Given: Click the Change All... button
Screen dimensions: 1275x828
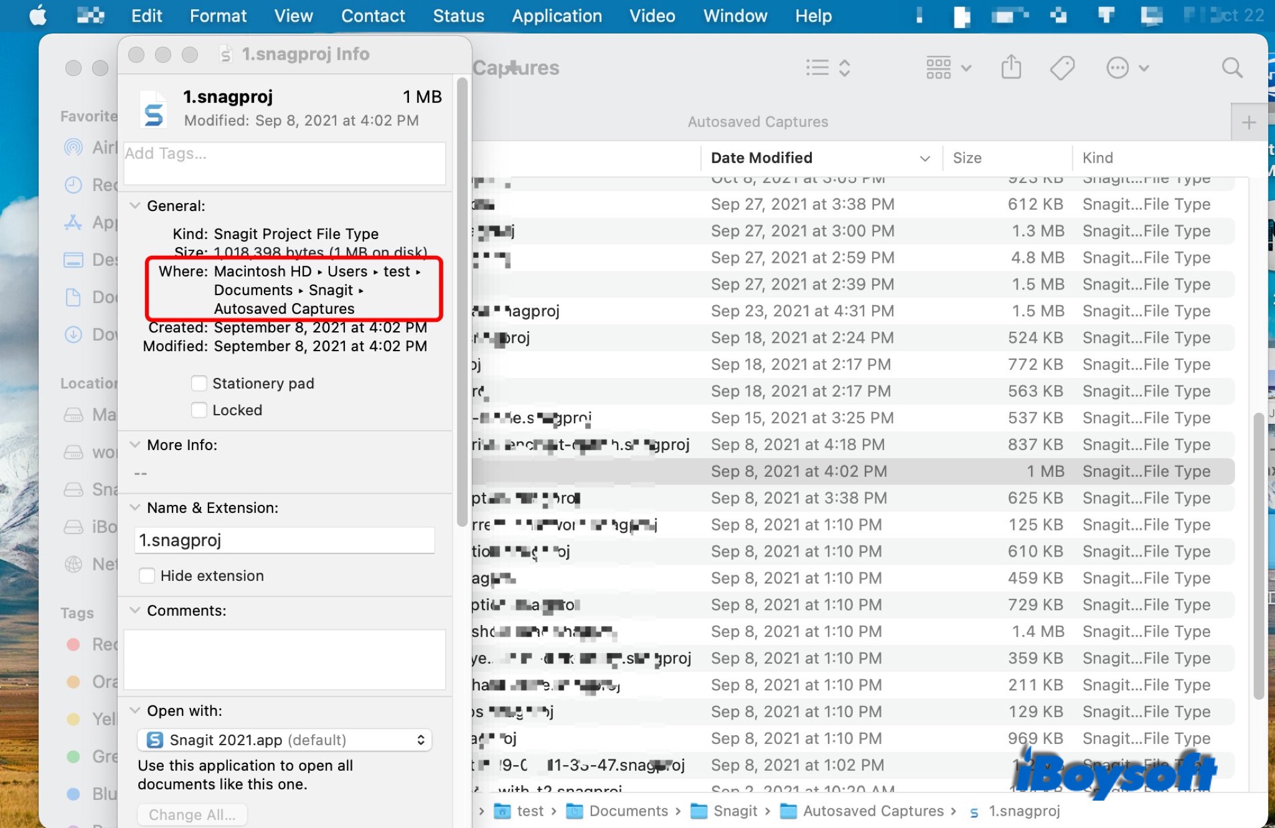Looking at the screenshot, I should coord(192,814).
